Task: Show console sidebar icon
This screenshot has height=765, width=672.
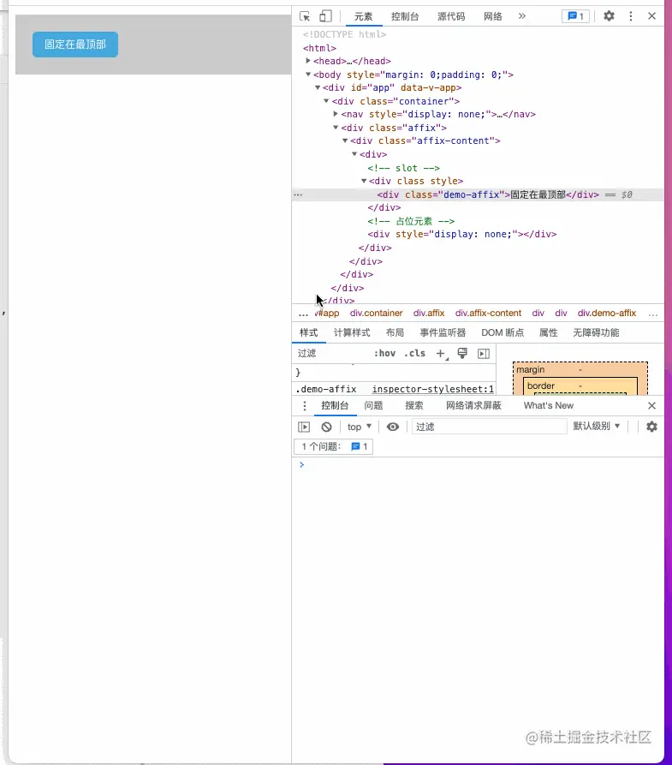Action: [304, 427]
